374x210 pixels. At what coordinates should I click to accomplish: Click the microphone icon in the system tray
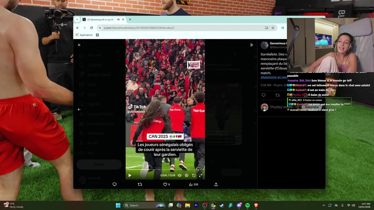342,205
